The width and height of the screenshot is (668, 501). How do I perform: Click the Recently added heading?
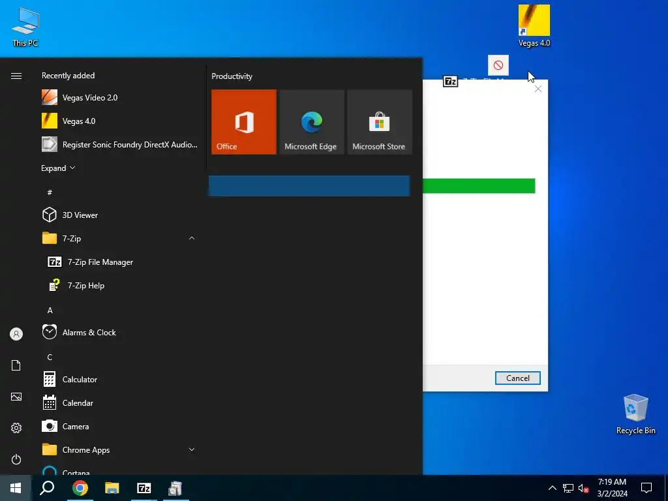tap(68, 76)
